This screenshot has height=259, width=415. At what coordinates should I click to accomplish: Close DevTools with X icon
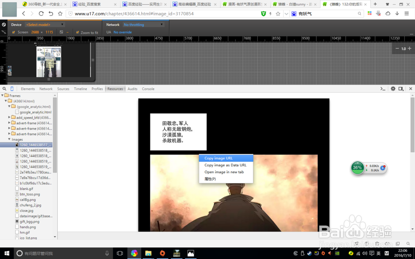coord(410,89)
